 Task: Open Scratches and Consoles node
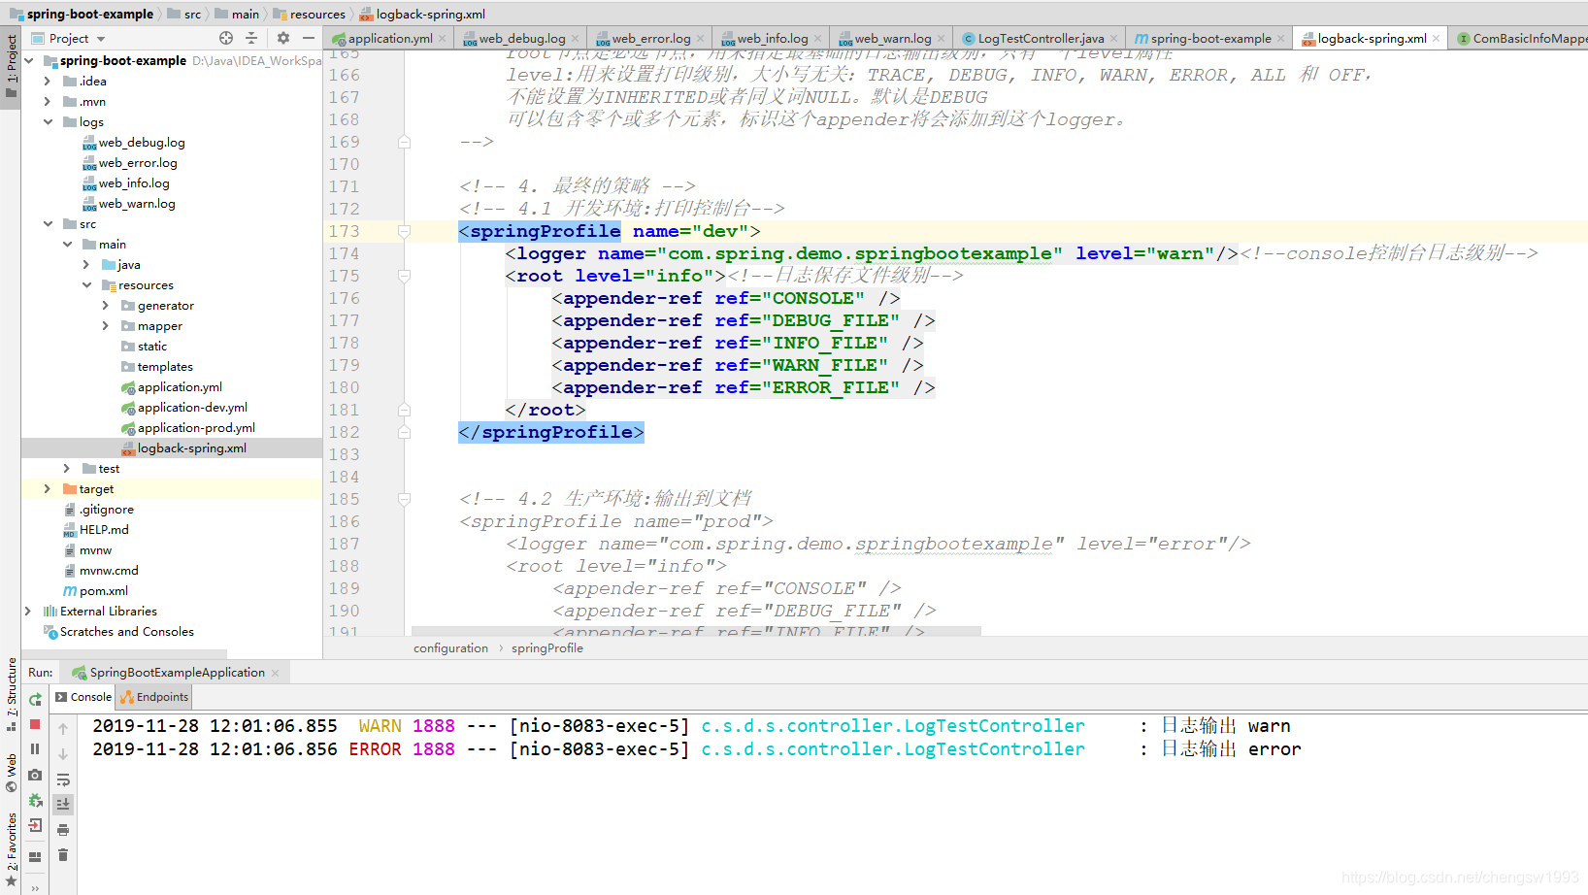point(126,632)
